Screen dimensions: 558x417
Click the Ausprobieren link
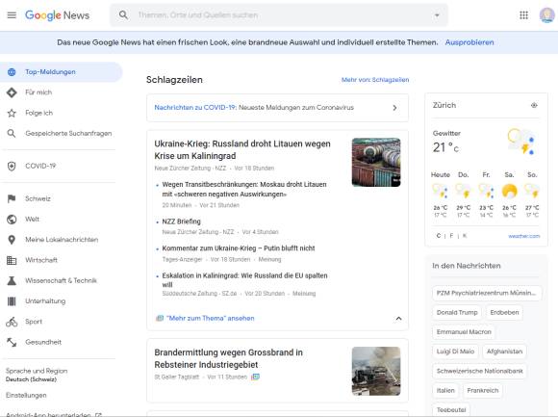click(469, 42)
